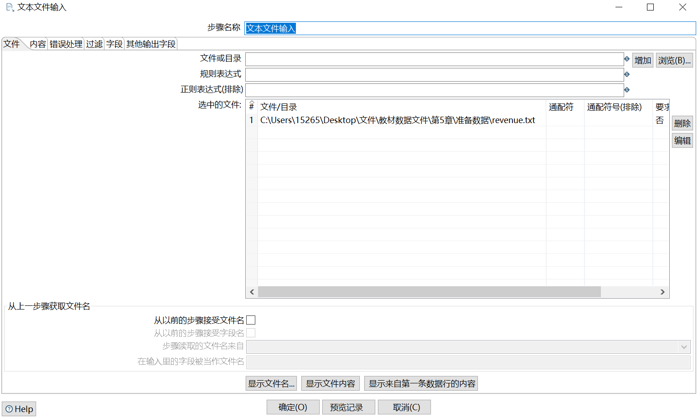Click the # column header
698x418 pixels.
(x=251, y=107)
